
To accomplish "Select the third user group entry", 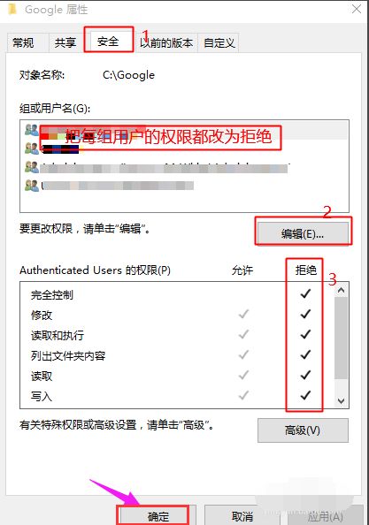I will coord(157,167).
